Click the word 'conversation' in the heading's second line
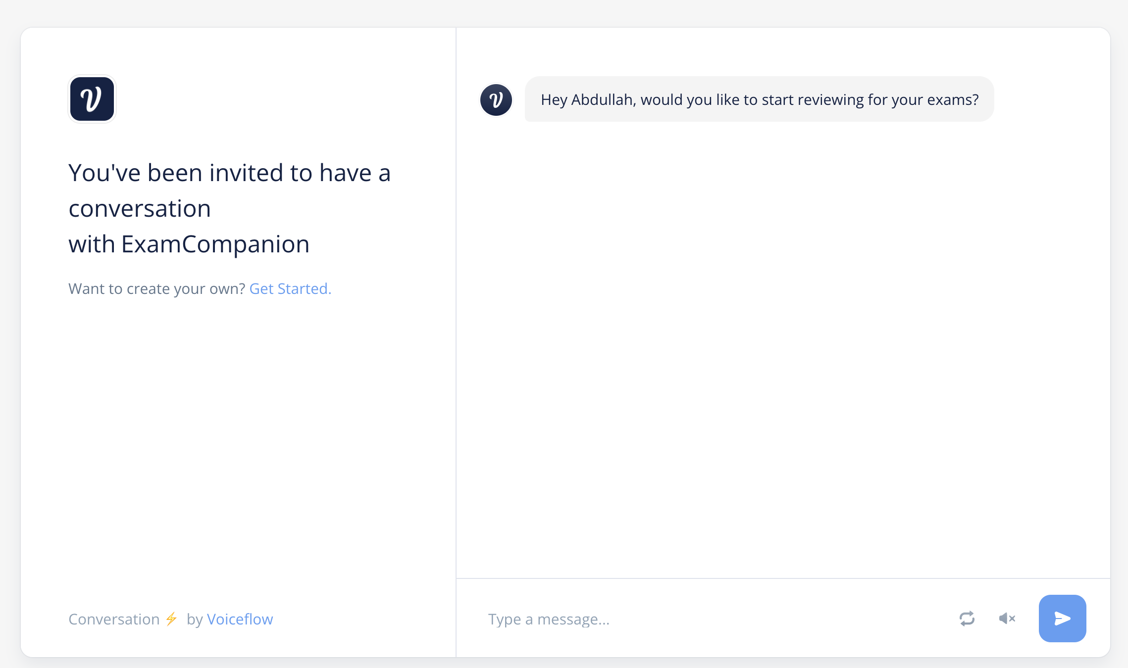This screenshot has width=1128, height=668. [x=140, y=209]
